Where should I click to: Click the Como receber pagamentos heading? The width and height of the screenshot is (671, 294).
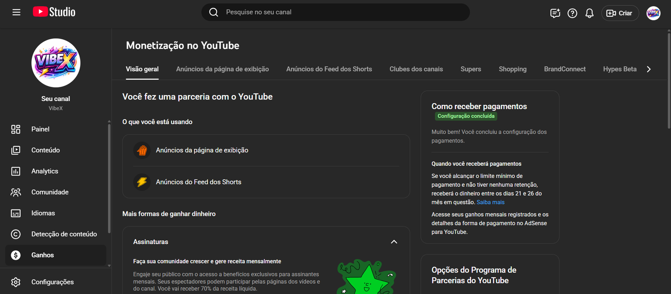point(479,107)
